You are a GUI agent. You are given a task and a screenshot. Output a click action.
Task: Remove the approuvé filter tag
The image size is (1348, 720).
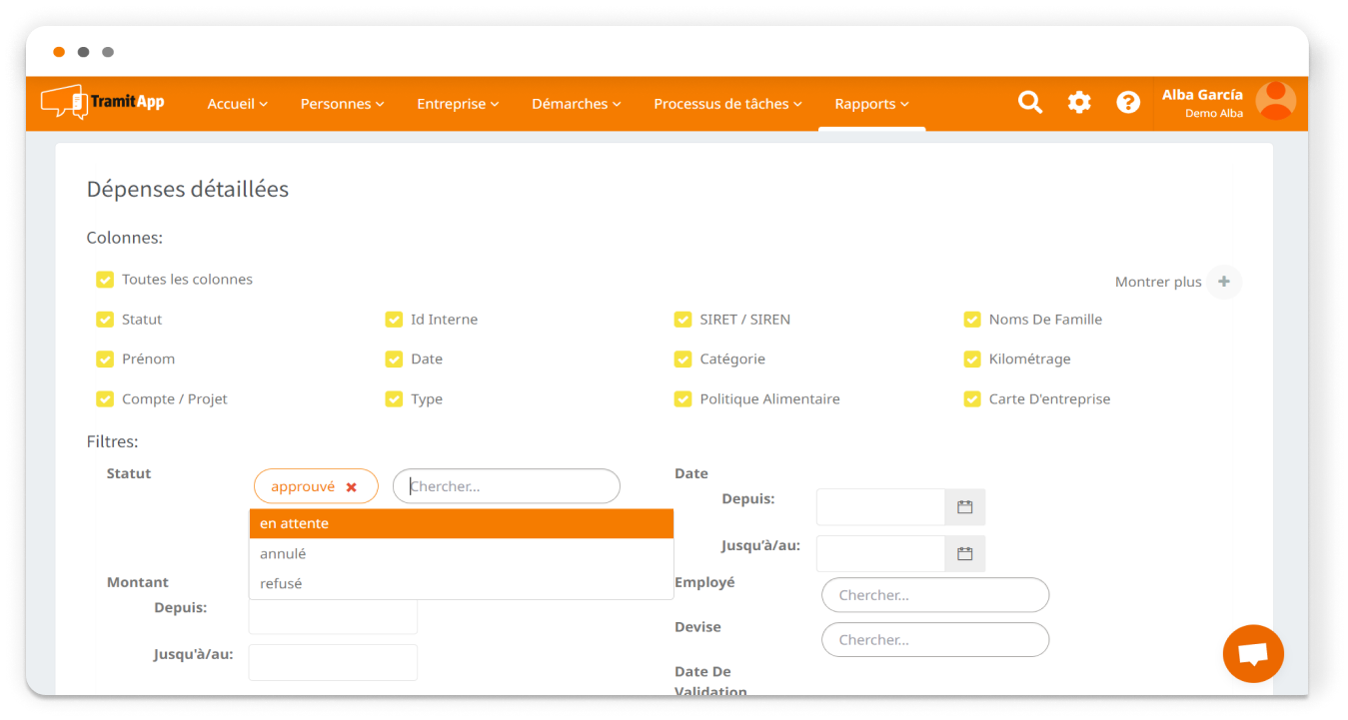tap(352, 487)
